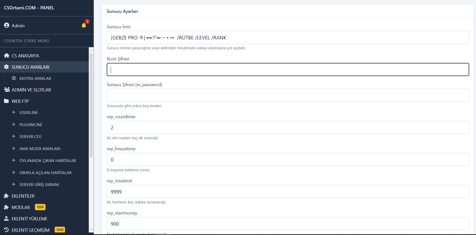Open the notification bell with badge
Screen dimensions: 476x235
pyautogui.click(x=84, y=26)
